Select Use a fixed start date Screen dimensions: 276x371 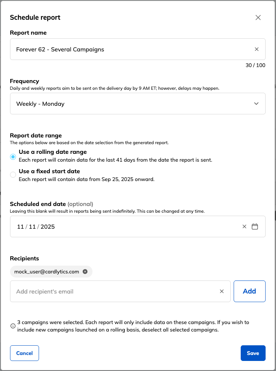(x=13, y=175)
